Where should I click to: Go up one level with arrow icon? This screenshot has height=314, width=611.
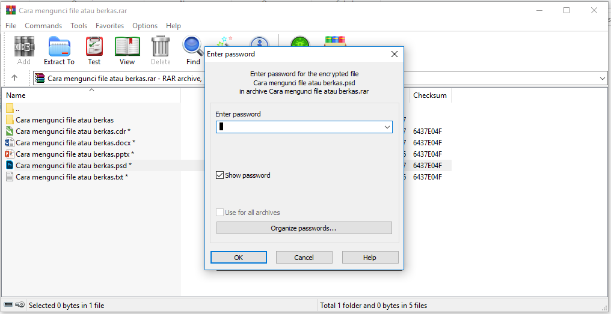[14, 77]
